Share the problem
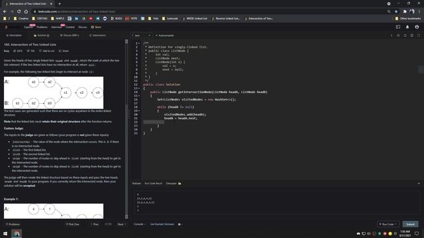The height and width of the screenshot is (238, 424). pos(64,51)
